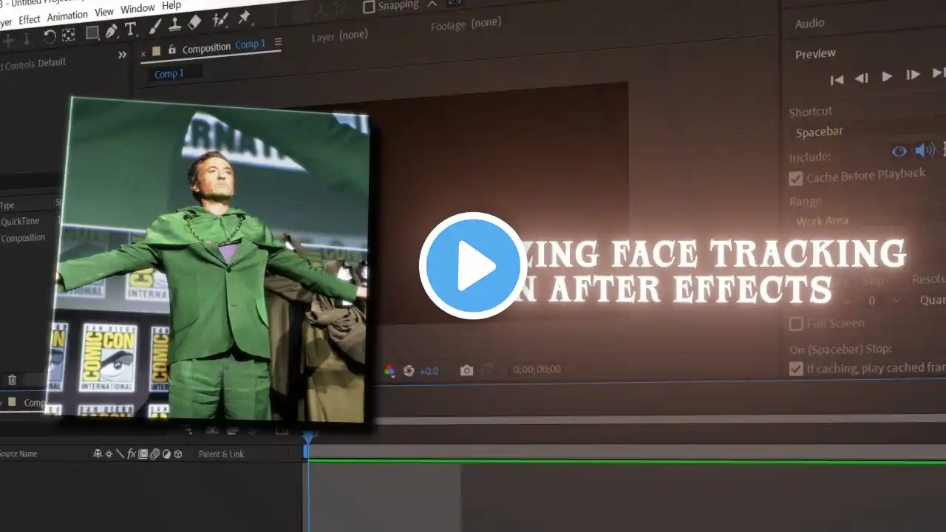The height and width of the screenshot is (532, 946).
Task: Open the Animation menu
Action: 67,16
